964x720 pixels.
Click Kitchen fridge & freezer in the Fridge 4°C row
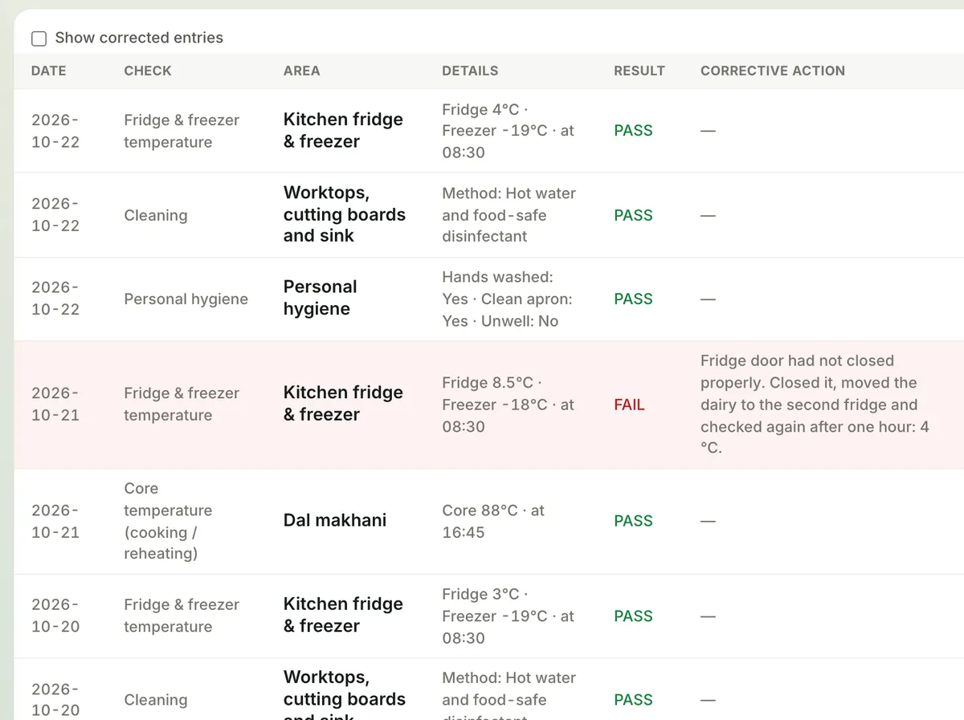tap(343, 130)
